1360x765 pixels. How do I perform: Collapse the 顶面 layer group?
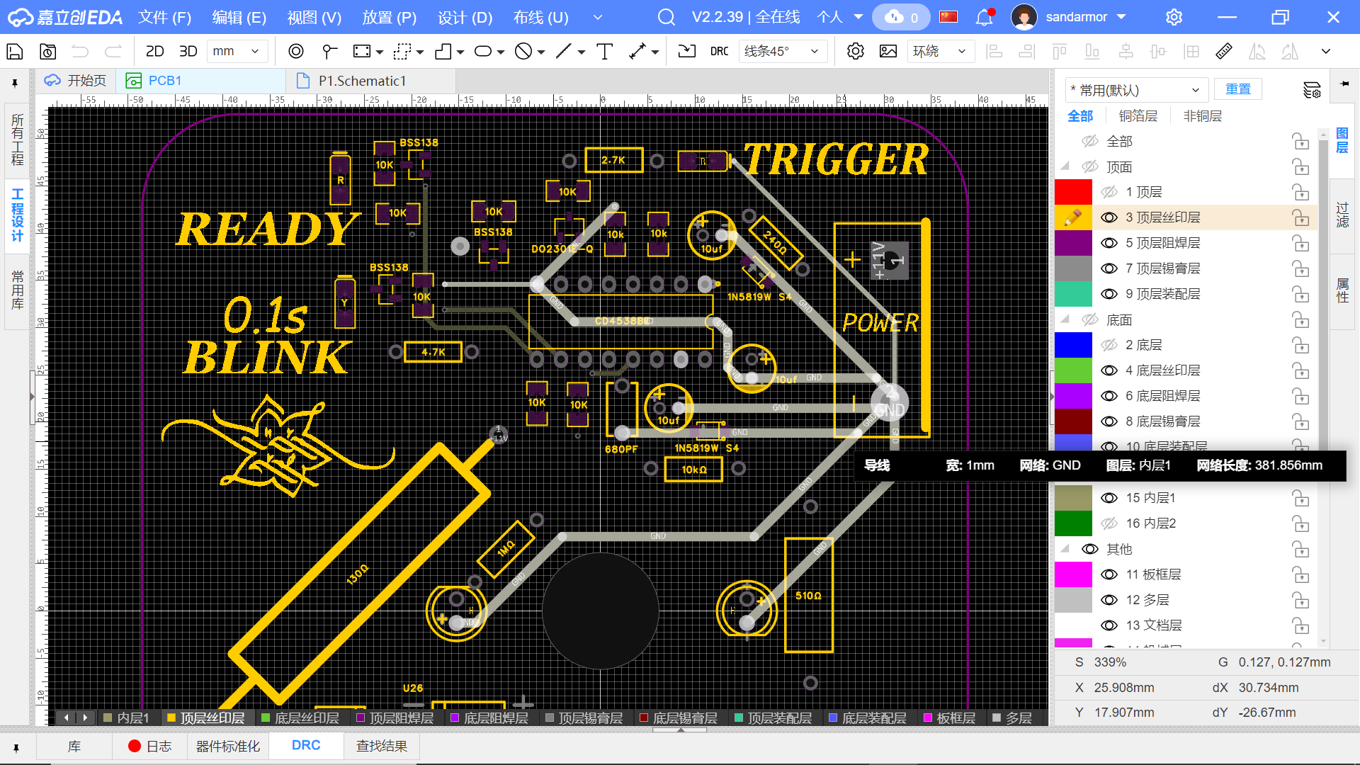tap(1065, 166)
